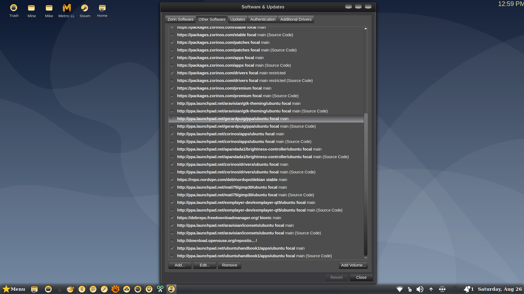Screen dimensions: 524x294
Task: Enable the download.opensuse.org repository checkbox
Action: coord(172,241)
